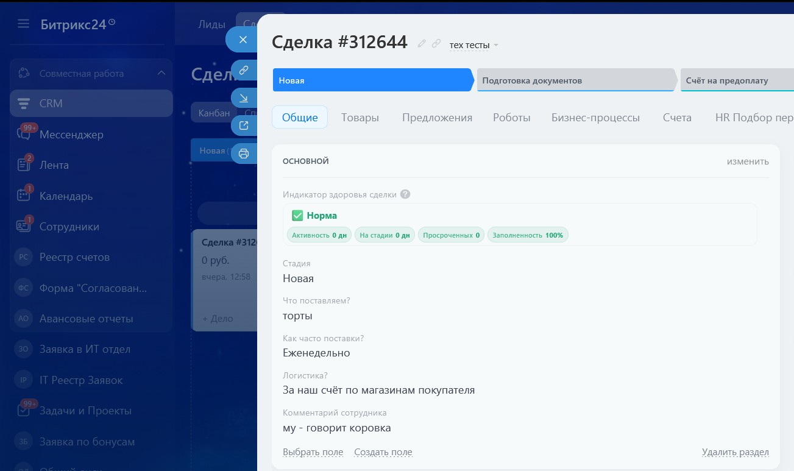Open the "Бизнес-процессы" tab
794x471 pixels.
coord(595,118)
